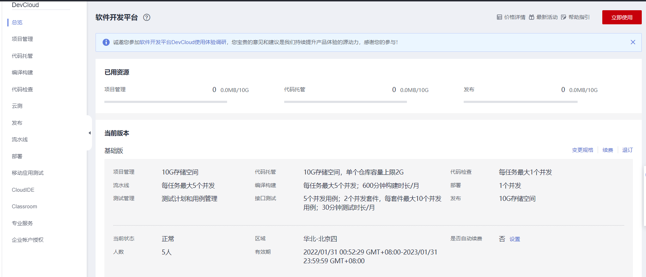Open 发布 in the sidebar
Viewport: 646px width, 277px height.
pos(17,123)
